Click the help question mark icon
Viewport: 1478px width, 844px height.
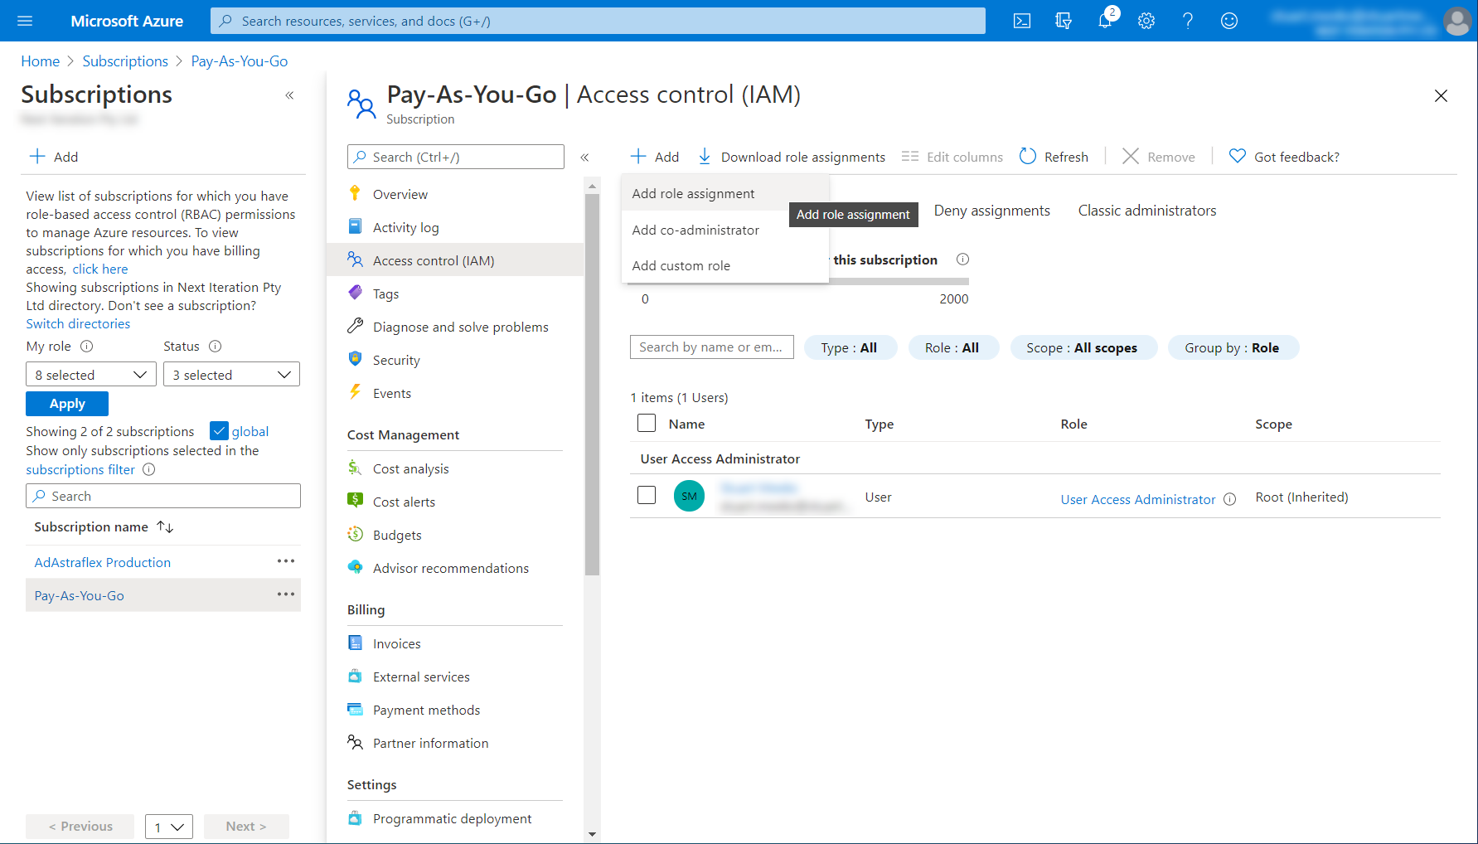(1188, 21)
